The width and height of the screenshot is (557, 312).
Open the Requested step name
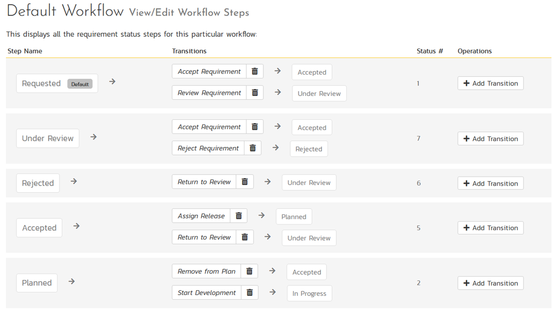point(42,84)
